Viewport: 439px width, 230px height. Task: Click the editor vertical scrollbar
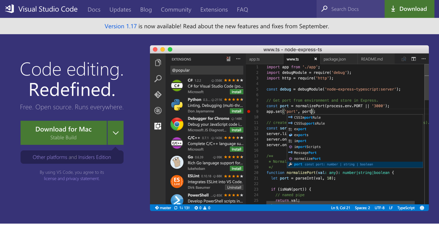[426, 82]
